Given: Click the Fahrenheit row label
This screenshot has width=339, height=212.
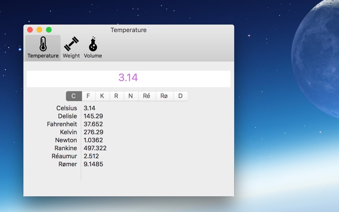Looking at the screenshot, I should [62, 124].
